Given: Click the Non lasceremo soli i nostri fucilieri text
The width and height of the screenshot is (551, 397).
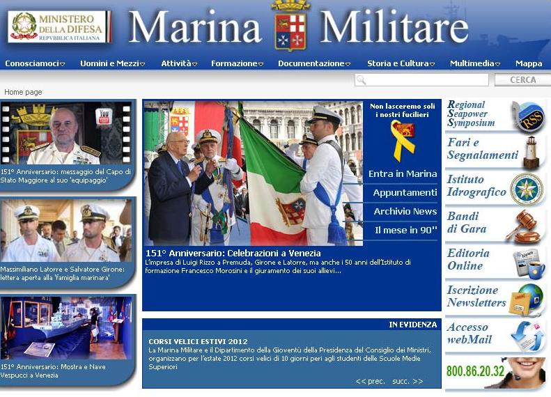Looking at the screenshot, I should [x=403, y=110].
